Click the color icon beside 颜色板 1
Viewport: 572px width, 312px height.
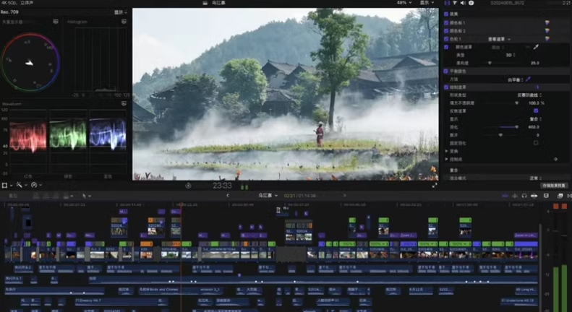[x=547, y=22]
